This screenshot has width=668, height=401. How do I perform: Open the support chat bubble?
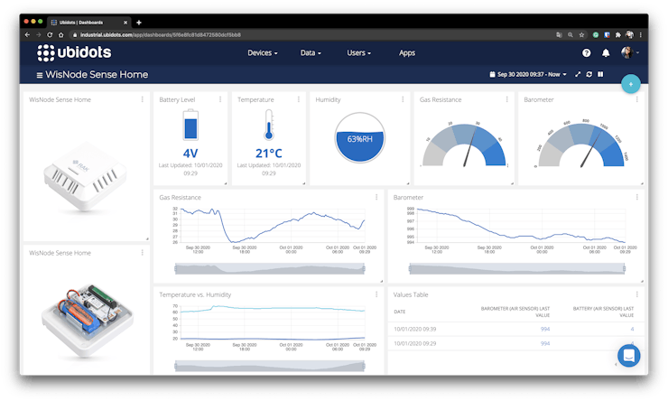click(x=629, y=356)
